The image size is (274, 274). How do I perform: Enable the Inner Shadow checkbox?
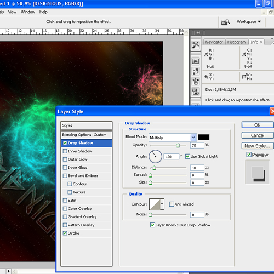click(x=65, y=151)
